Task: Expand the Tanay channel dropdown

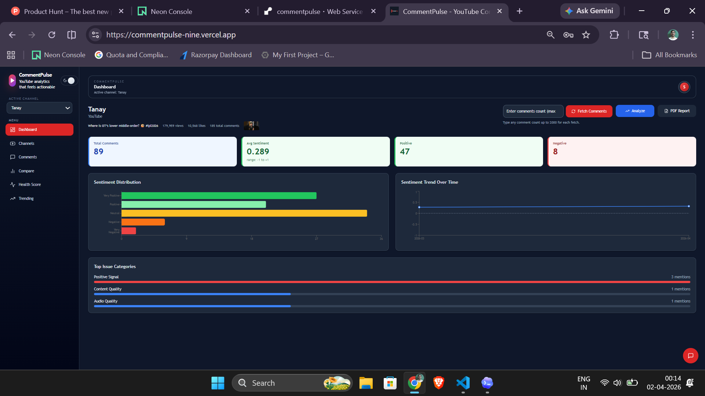Action: [39, 108]
